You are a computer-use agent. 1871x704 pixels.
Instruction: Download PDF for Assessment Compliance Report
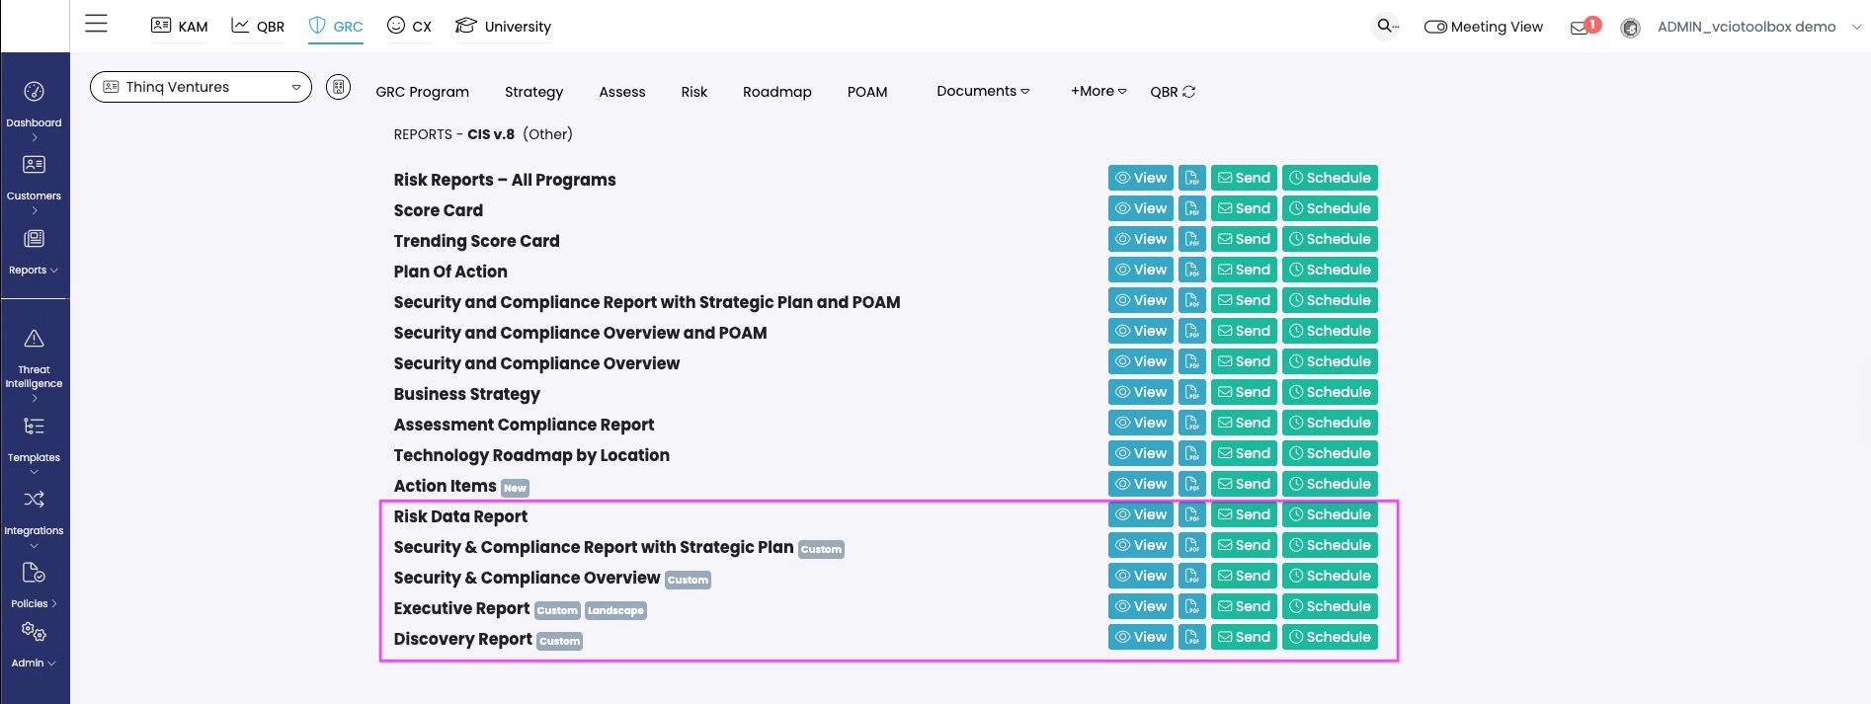[x=1192, y=423]
